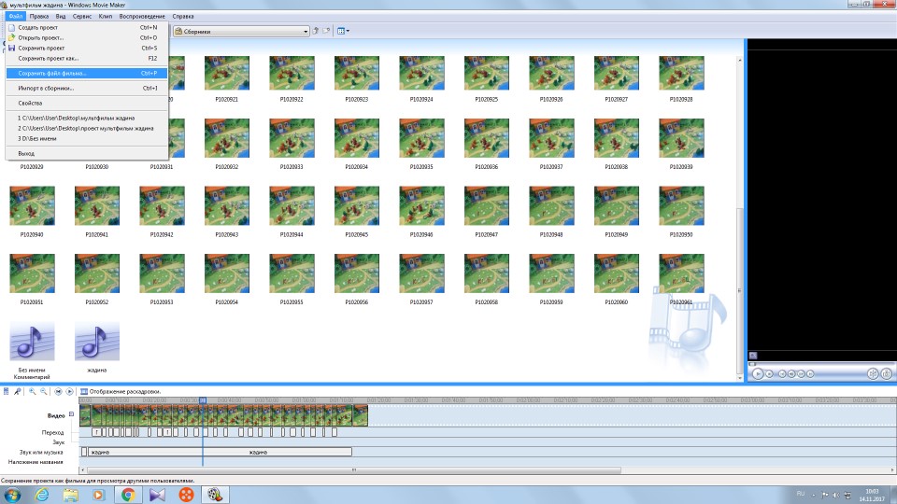Click the audio levels icon in the timeline toolbar
The width and height of the screenshot is (897, 504).
7,391
